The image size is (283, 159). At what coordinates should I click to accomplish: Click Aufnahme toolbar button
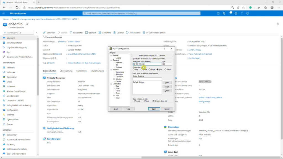tap(105, 33)
